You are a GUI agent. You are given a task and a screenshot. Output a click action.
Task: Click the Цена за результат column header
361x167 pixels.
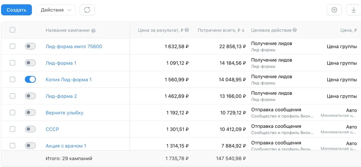161,30
